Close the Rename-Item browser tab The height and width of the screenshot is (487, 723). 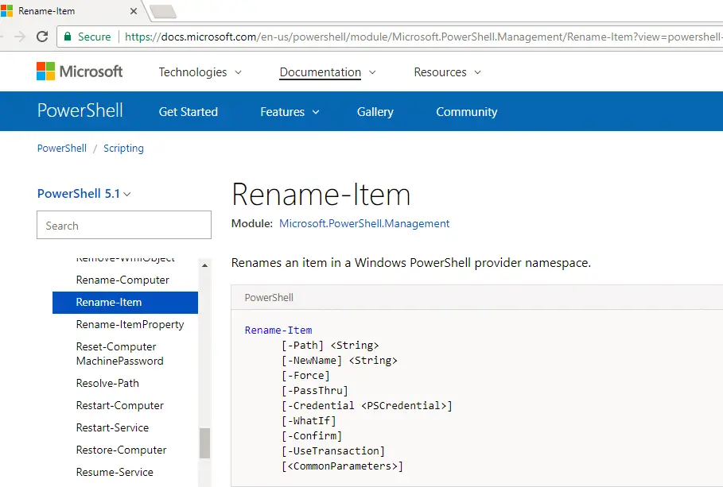pyautogui.click(x=134, y=11)
